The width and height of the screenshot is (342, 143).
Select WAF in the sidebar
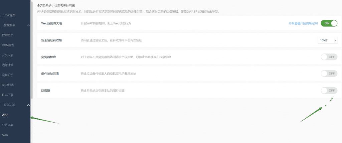pos(5,115)
